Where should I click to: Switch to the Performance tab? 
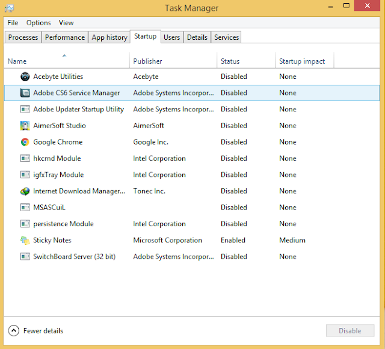(x=65, y=37)
